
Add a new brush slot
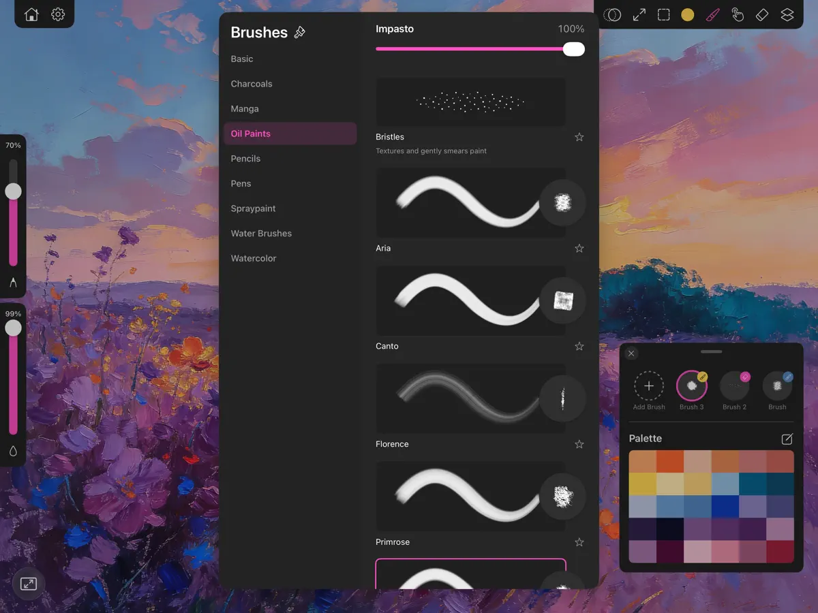click(x=649, y=386)
